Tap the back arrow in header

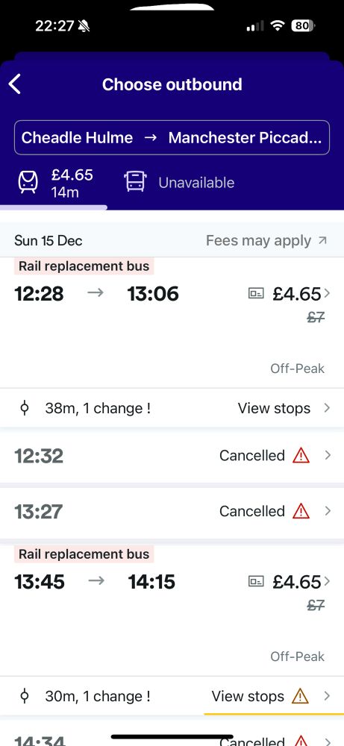[x=15, y=85]
